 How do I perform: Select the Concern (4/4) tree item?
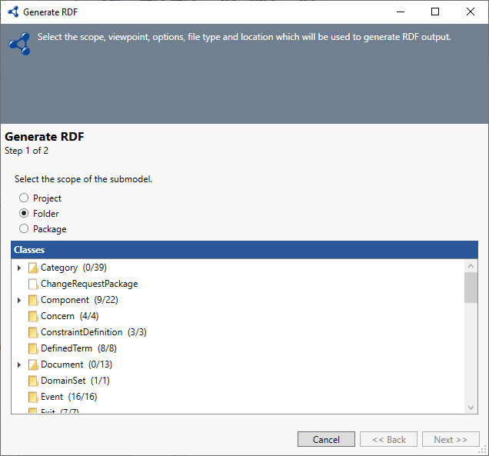point(69,316)
